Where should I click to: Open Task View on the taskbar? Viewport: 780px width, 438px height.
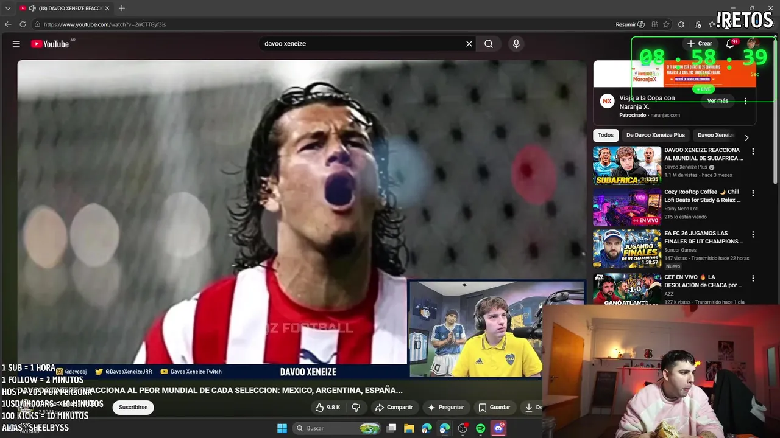pyautogui.click(x=392, y=428)
